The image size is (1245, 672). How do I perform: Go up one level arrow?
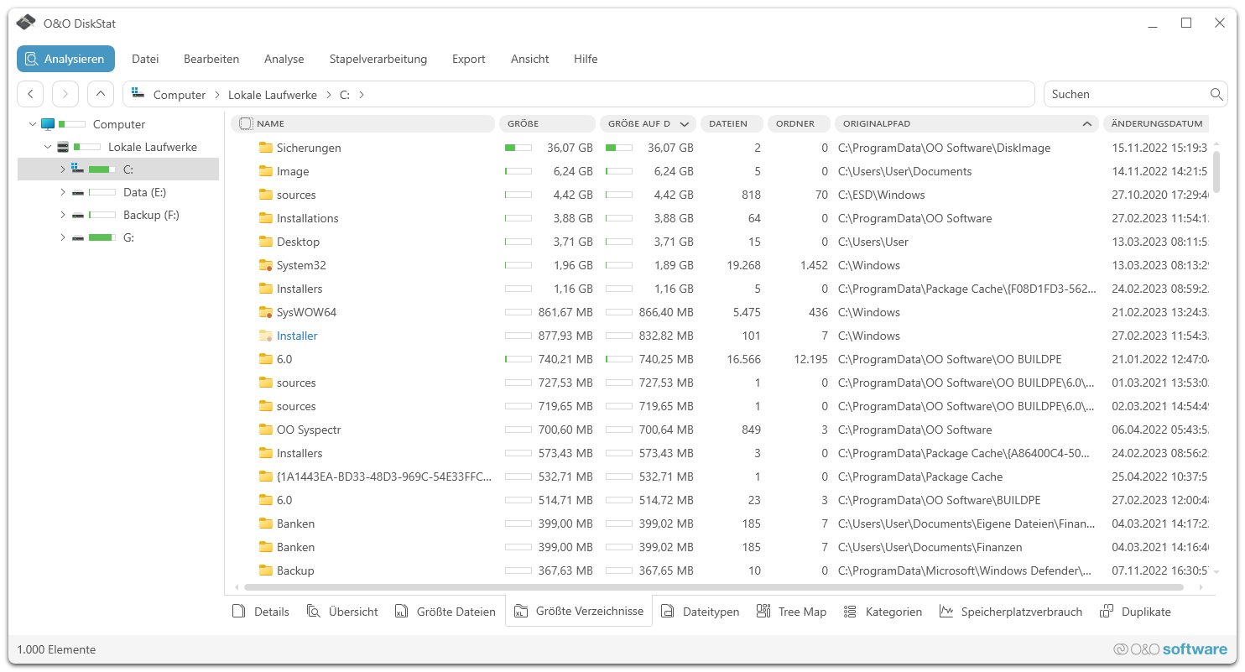(101, 94)
